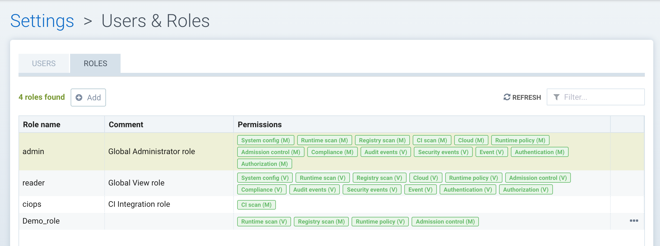Select the ciops role row
This screenshot has height=246, width=660.
(x=32, y=204)
